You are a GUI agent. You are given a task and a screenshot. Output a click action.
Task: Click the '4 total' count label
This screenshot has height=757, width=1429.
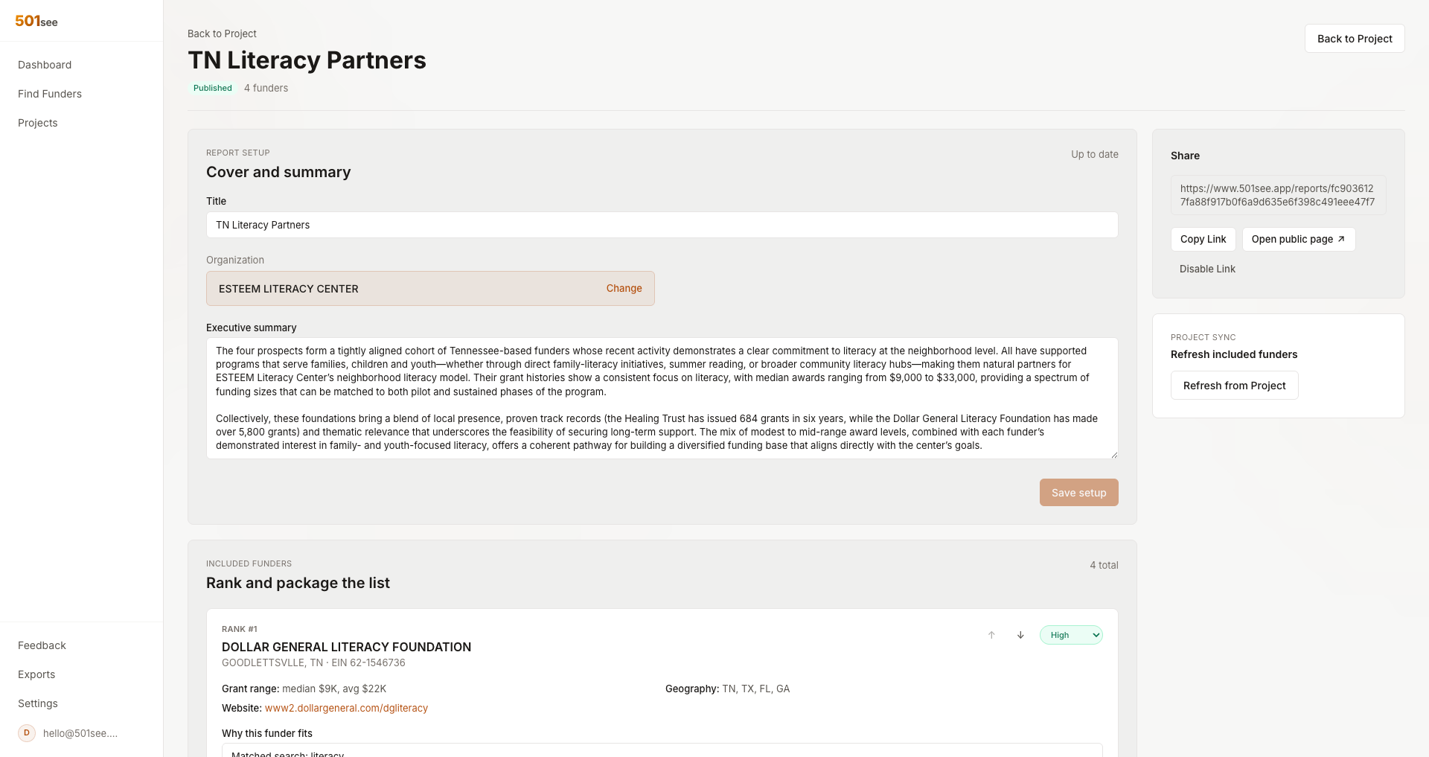(x=1104, y=565)
